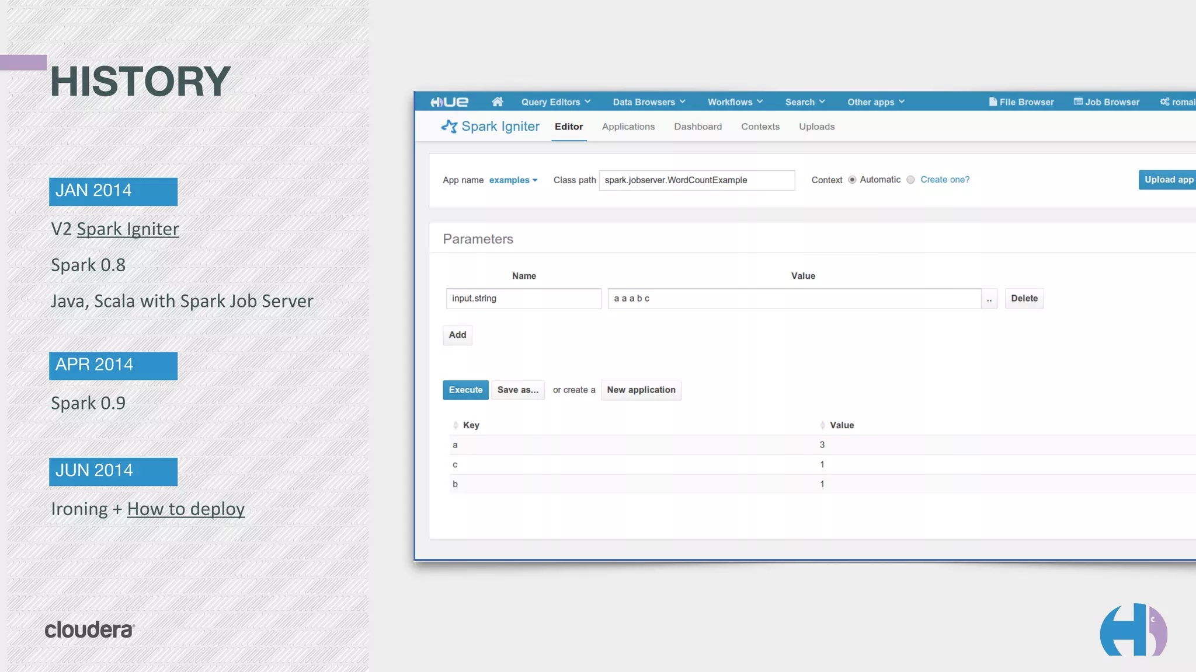Switch to the Applications tab

tap(628, 127)
